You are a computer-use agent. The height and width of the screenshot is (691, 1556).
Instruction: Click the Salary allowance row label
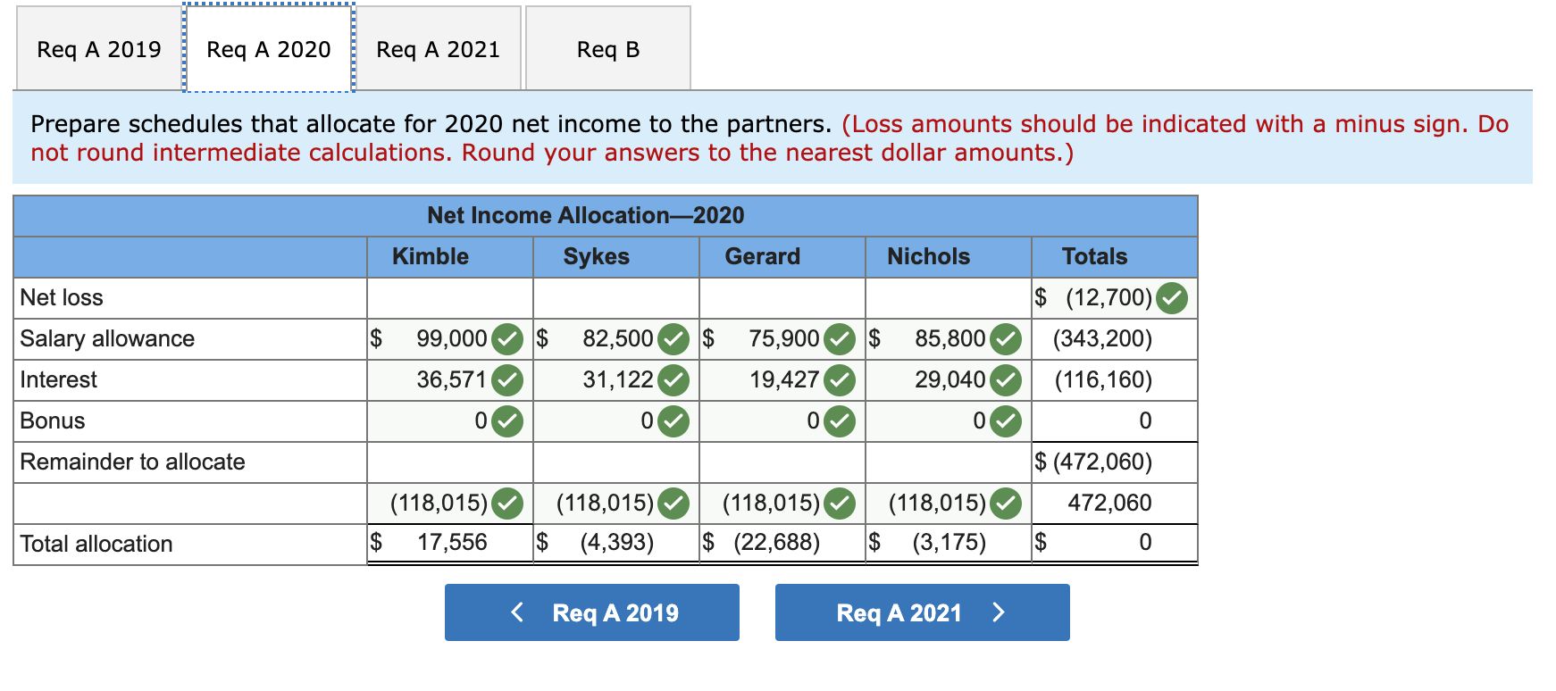click(x=107, y=339)
